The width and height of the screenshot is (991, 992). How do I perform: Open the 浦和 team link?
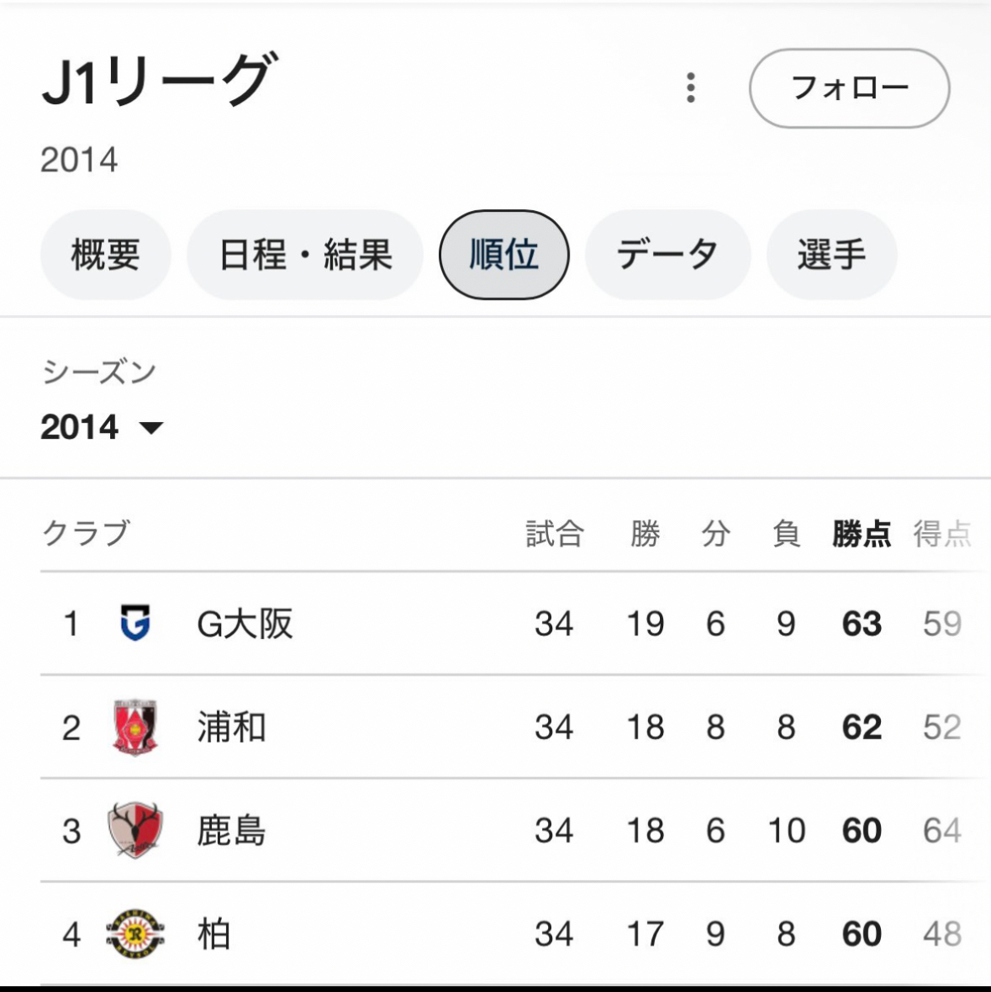tap(231, 727)
